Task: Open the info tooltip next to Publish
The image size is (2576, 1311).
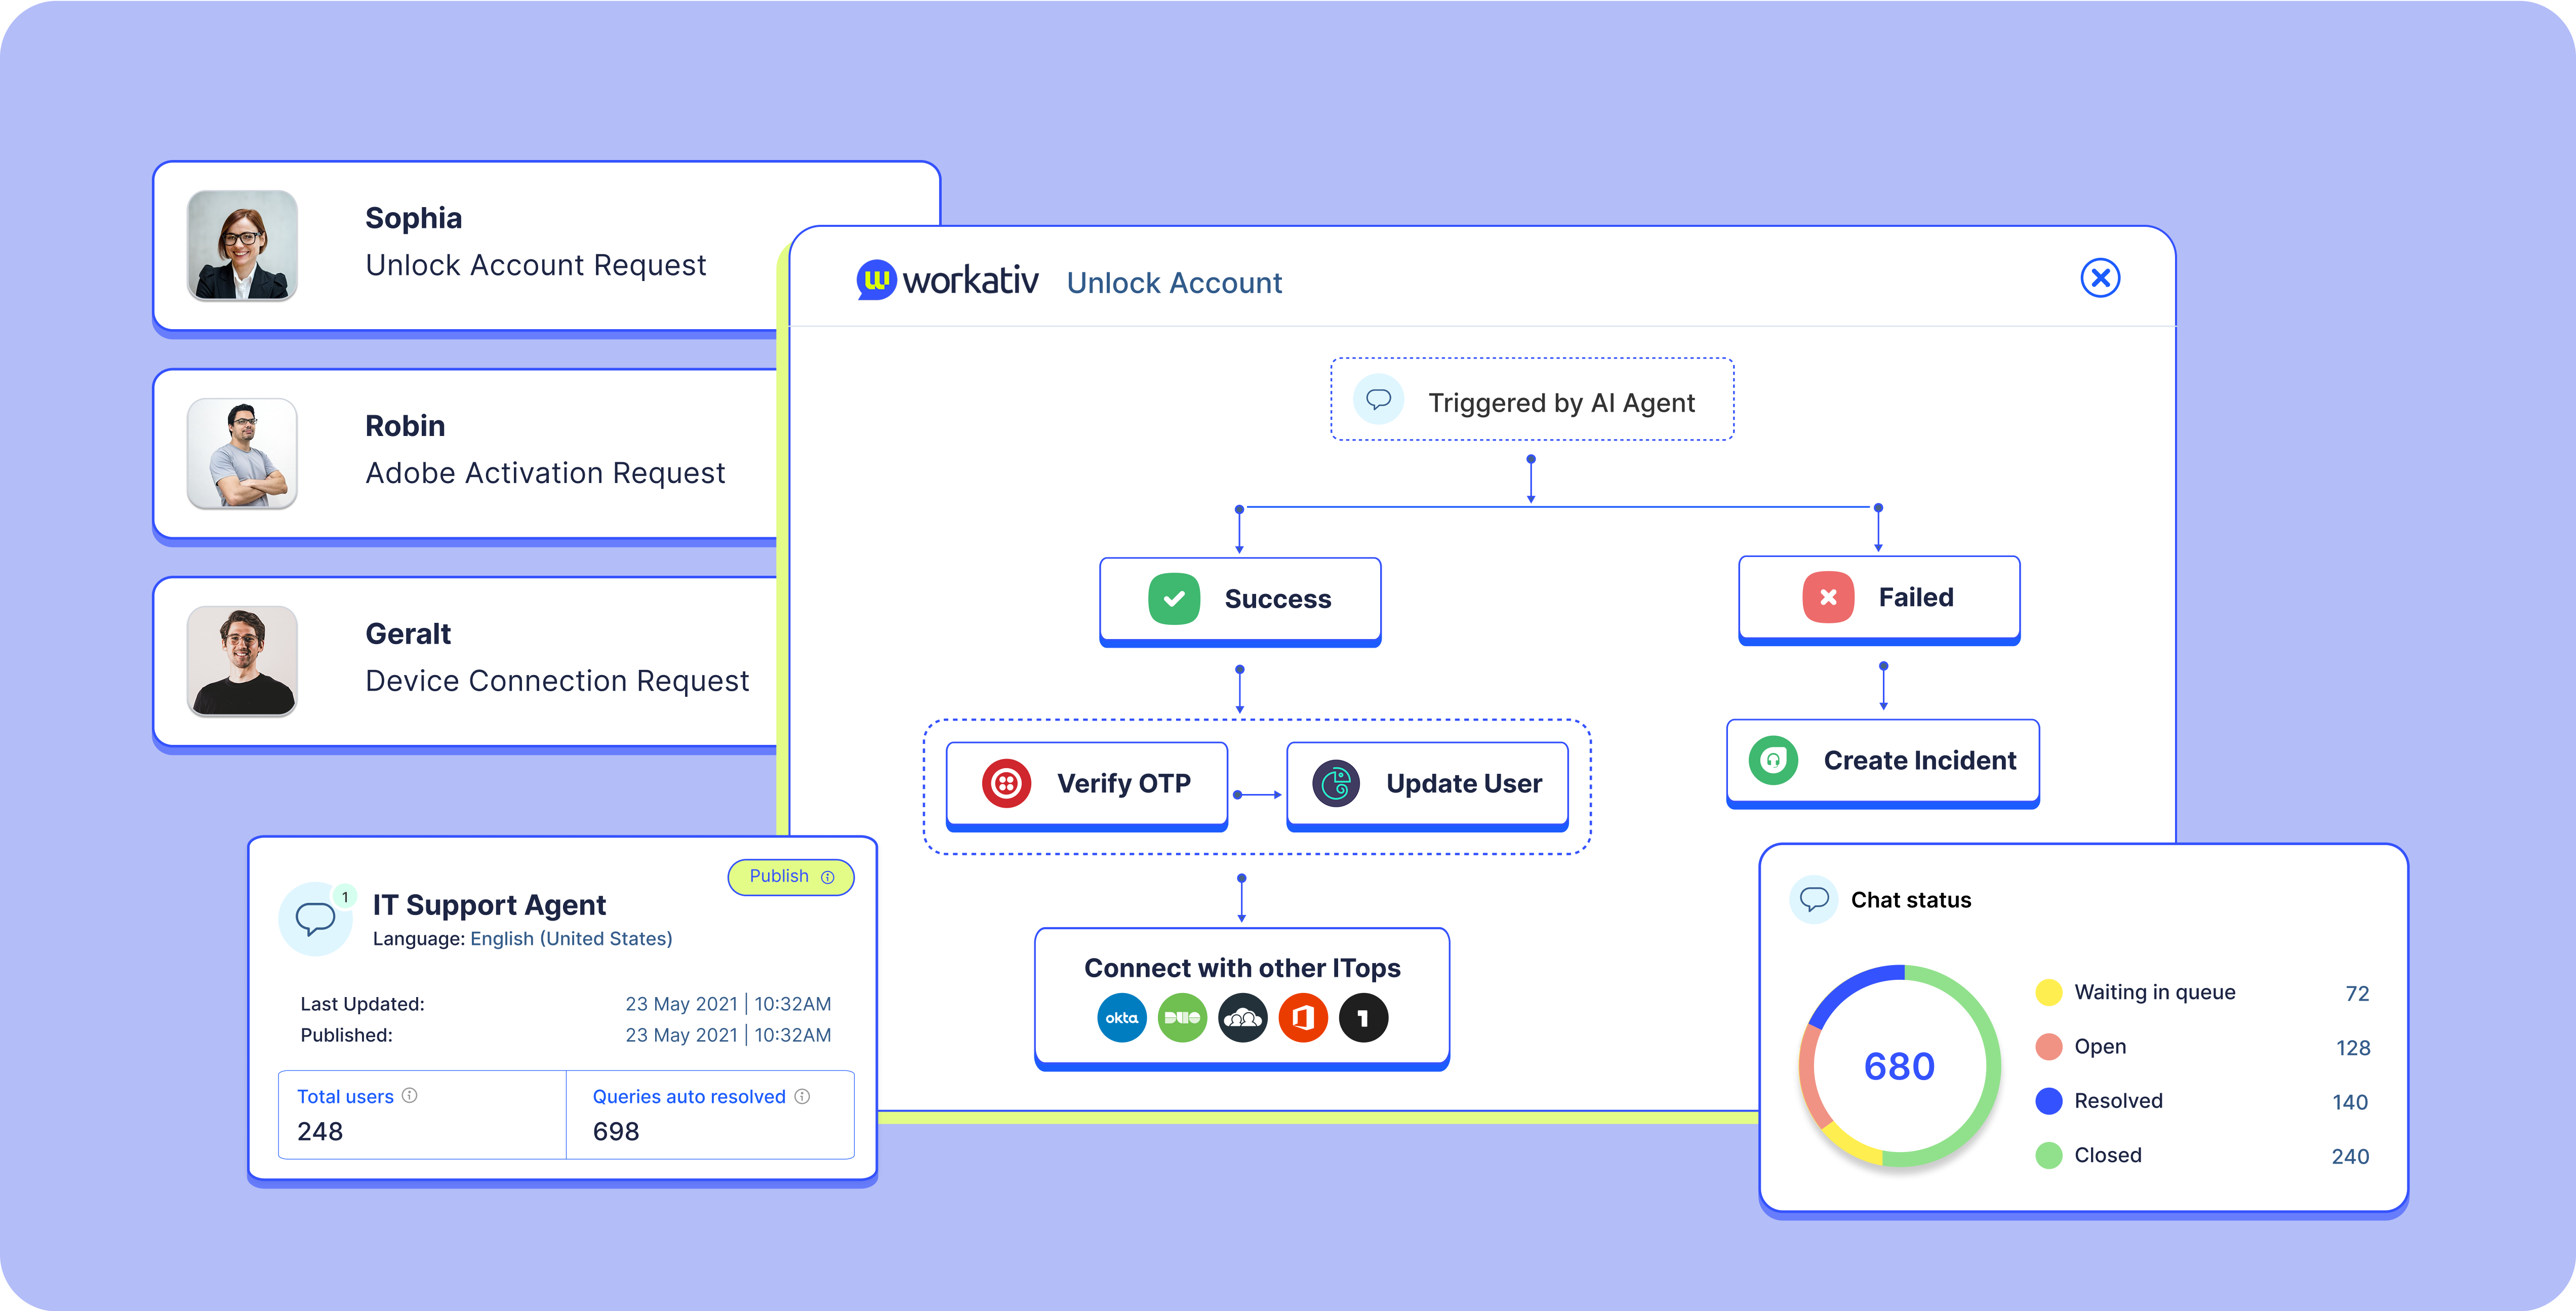Action: click(827, 877)
